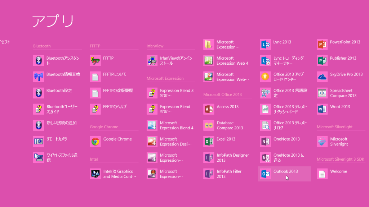Screen dimensions: 369x207
Task: Open the リモートカメラ camera icon
Action: coord(39,142)
